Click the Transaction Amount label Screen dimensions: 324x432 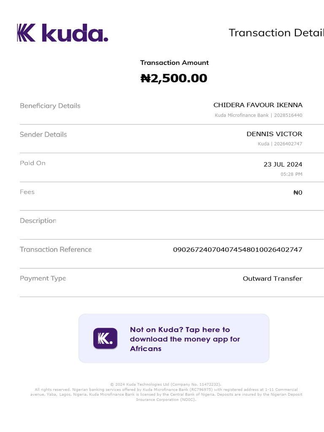(174, 63)
